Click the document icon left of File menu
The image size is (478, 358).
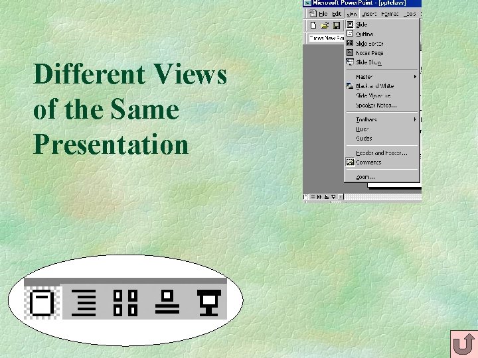tap(313, 14)
